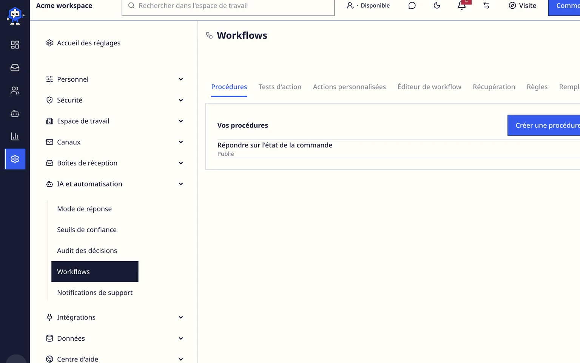This screenshot has height=363, width=580.
Task: Focus the workspace search field
Action: coord(228,7)
